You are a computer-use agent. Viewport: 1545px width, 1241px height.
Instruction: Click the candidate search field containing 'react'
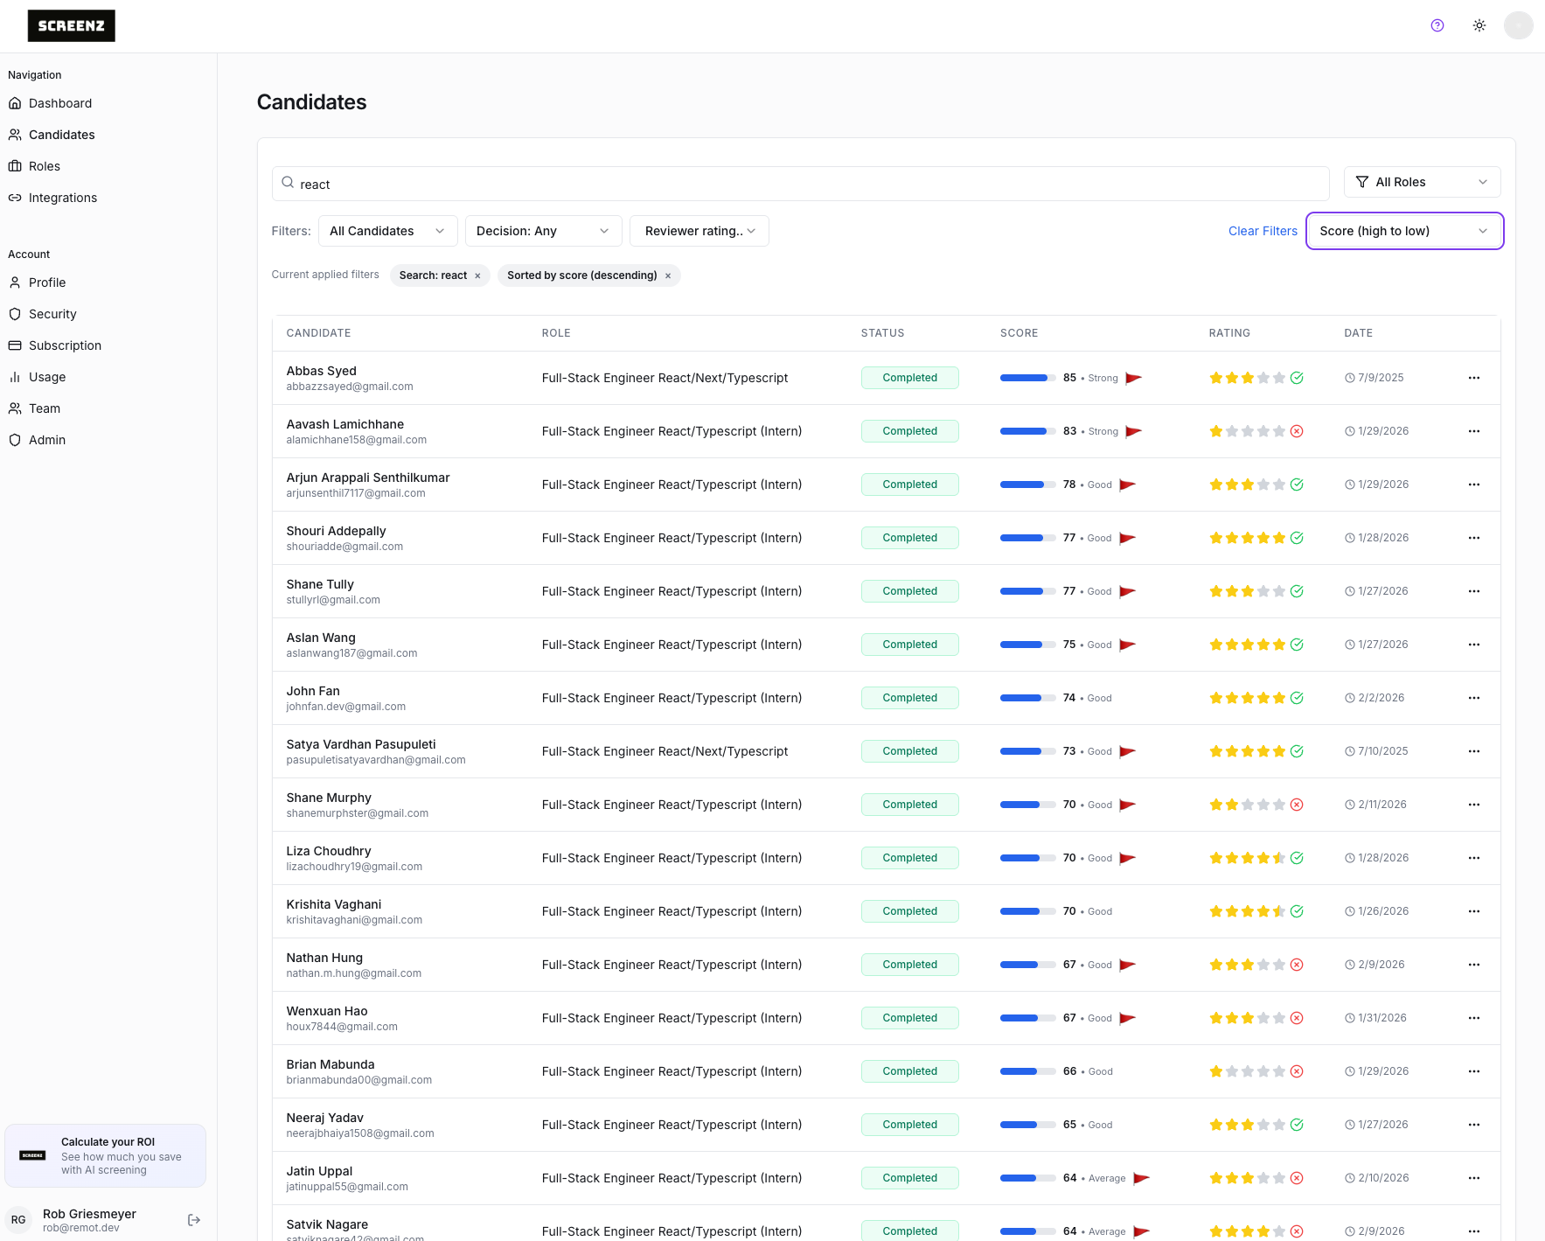(800, 184)
